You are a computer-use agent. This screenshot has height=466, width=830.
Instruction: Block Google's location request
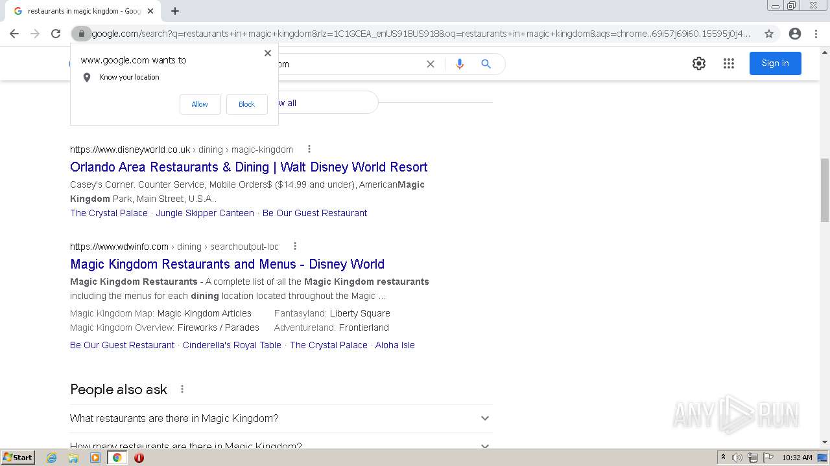tap(246, 104)
